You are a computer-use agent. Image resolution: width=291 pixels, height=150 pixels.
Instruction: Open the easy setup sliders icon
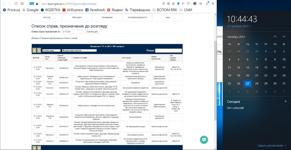coord(213,3)
